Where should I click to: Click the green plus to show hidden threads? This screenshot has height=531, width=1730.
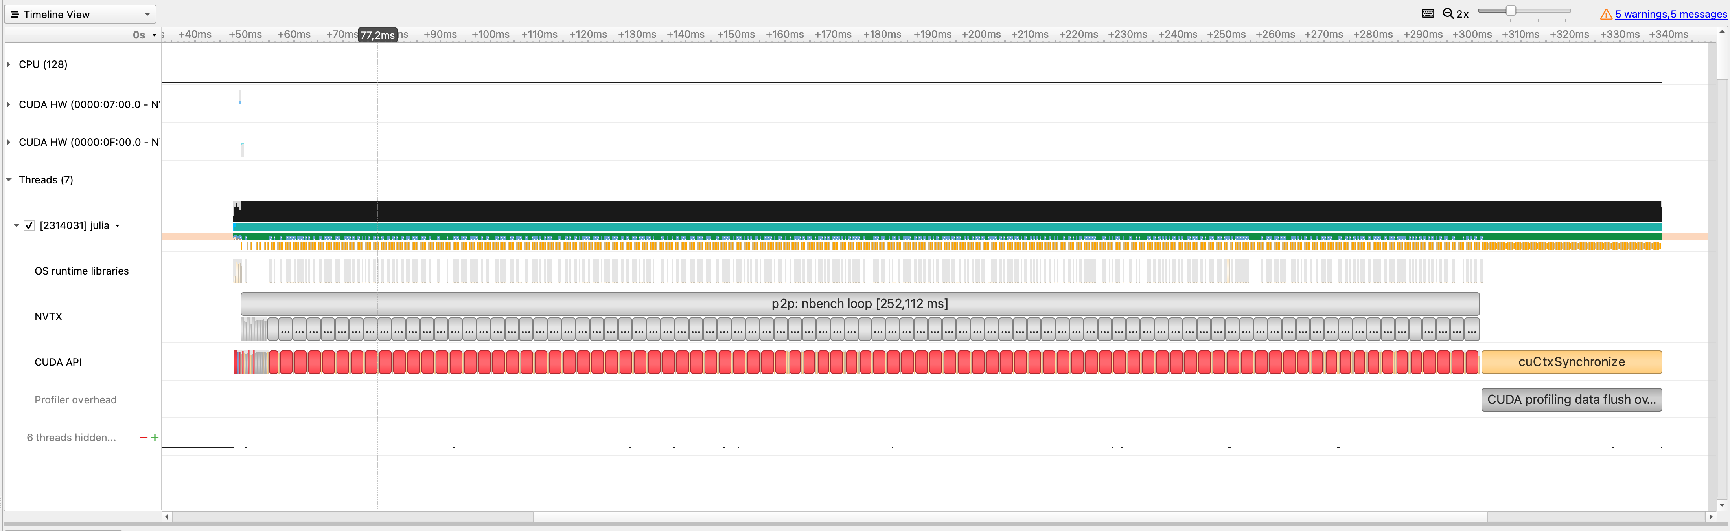(x=155, y=437)
